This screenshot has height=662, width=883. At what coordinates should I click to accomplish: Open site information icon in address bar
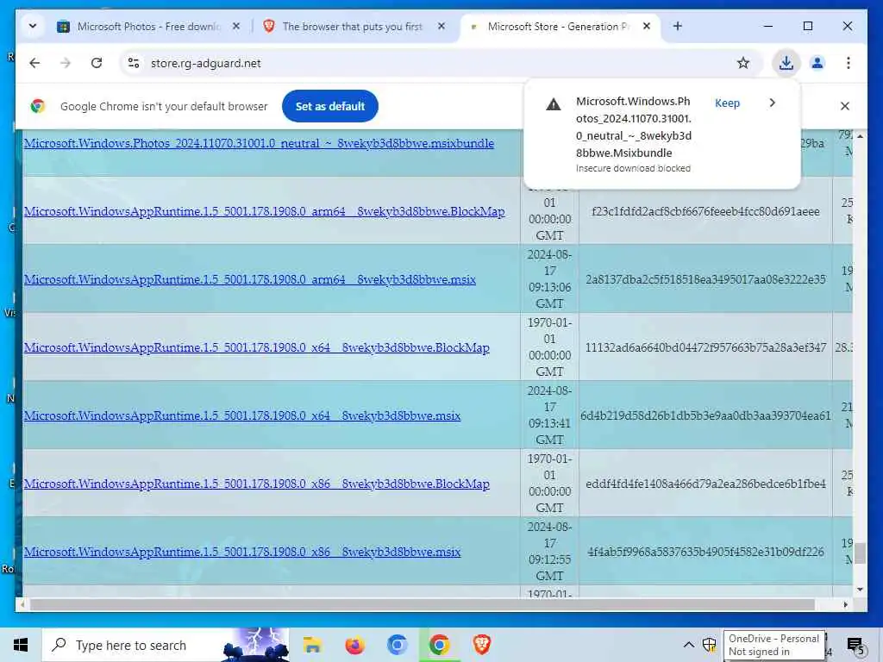134,63
